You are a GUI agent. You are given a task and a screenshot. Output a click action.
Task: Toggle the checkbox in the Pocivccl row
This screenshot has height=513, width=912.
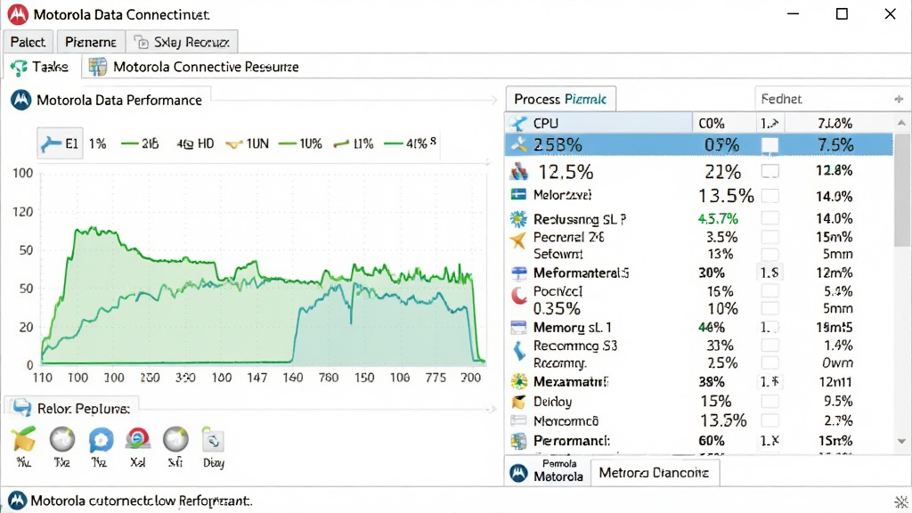tap(770, 291)
